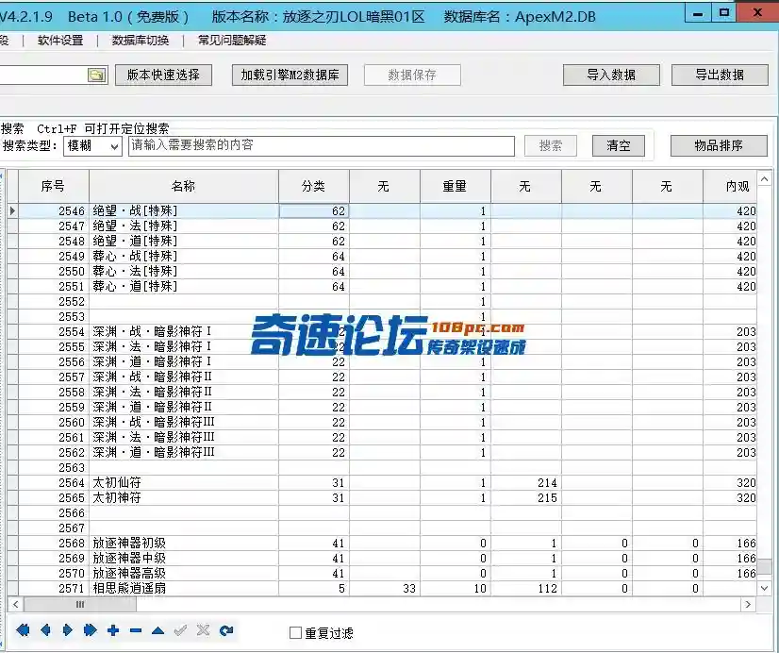The image size is (779, 653).
Task: Select row 绝望·道[特殊]
Action: pyautogui.click(x=383, y=241)
